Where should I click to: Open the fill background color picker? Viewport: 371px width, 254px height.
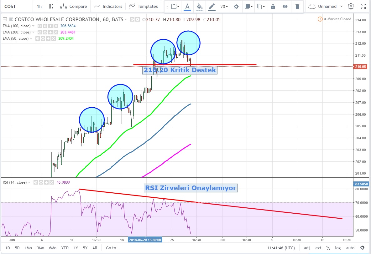pyautogui.click(x=199, y=6)
